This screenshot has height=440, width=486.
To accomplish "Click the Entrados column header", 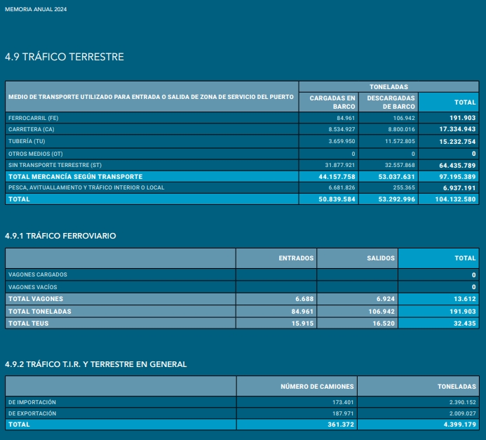I will (x=296, y=258).
